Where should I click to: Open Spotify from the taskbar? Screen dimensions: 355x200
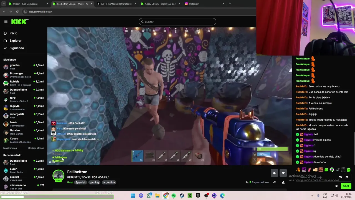tap(174, 196)
